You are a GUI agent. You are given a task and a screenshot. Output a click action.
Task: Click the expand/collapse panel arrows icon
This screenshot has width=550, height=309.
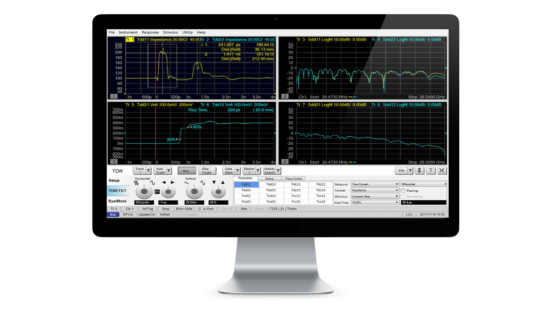point(419,171)
